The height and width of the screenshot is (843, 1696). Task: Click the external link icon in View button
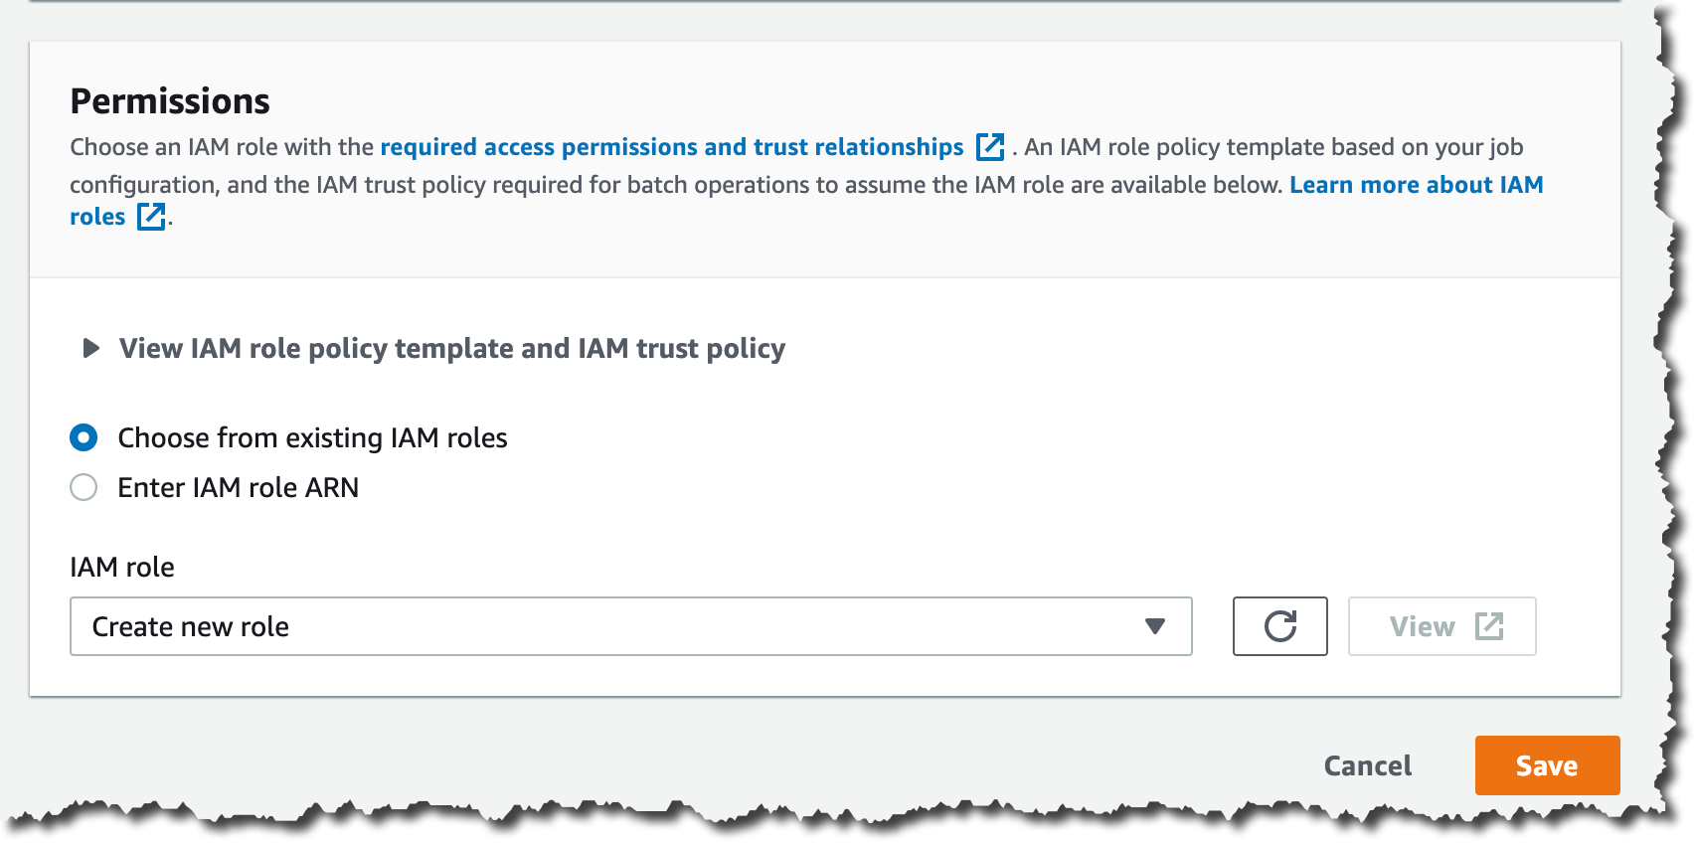pos(1489,626)
